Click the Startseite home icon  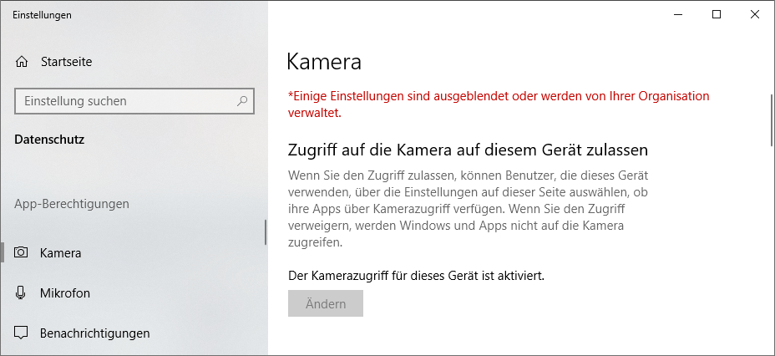tap(22, 62)
